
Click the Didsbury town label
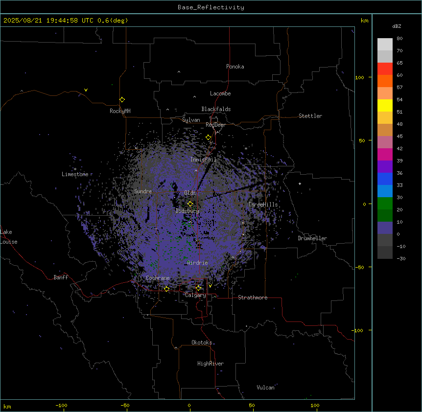pyautogui.click(x=188, y=211)
